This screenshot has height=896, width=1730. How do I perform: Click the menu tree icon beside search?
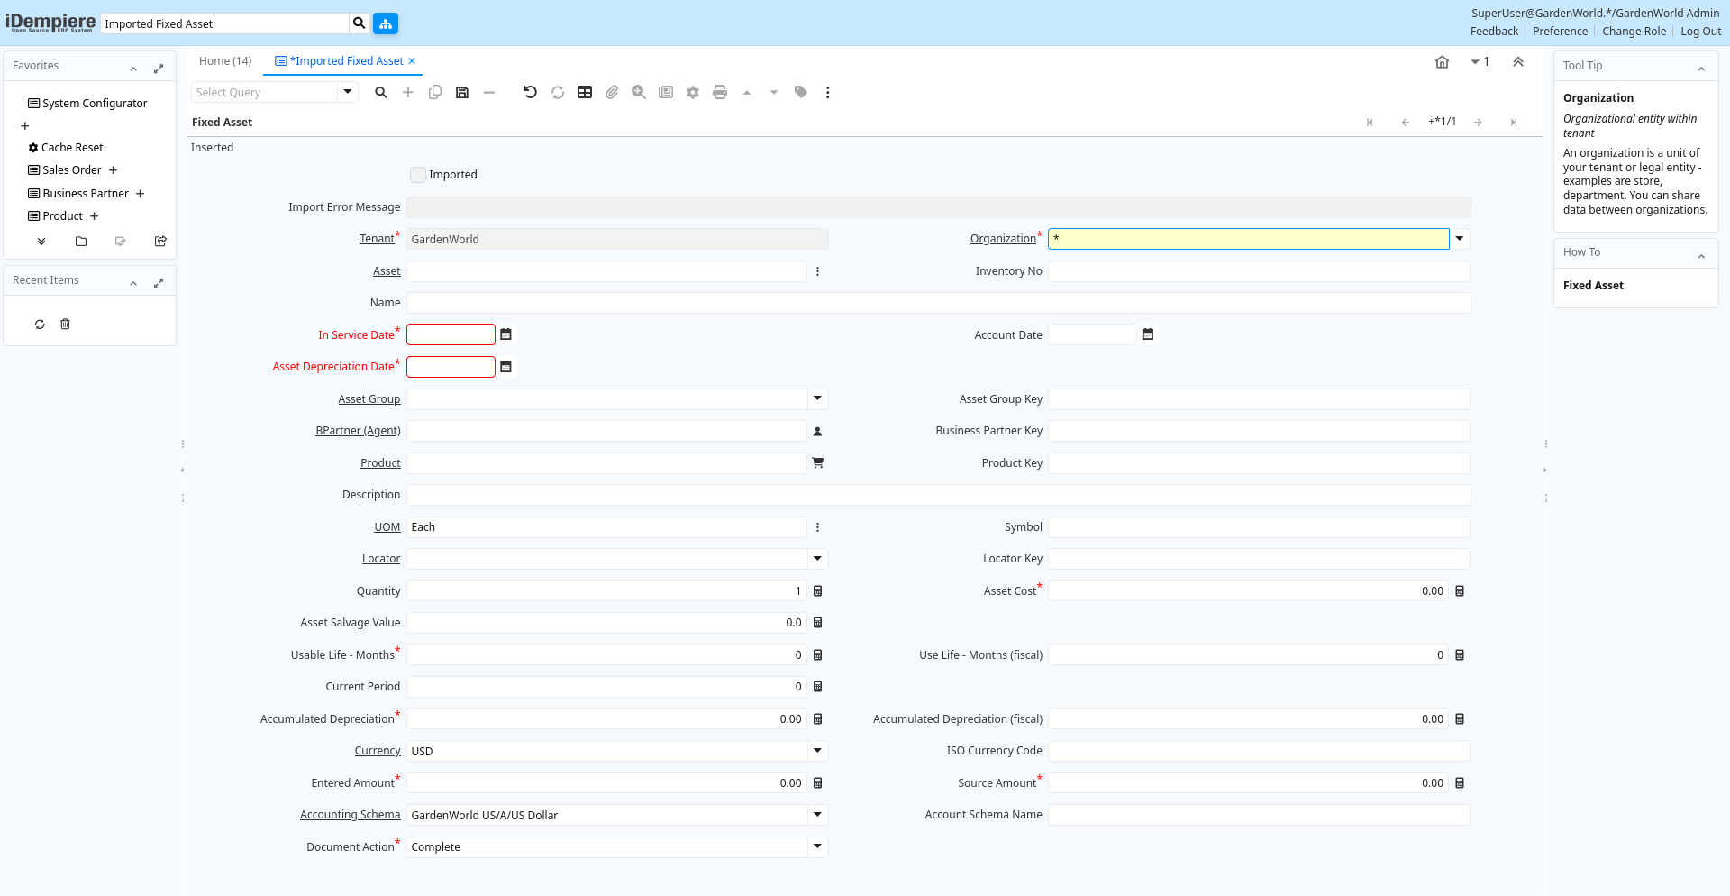tap(386, 23)
